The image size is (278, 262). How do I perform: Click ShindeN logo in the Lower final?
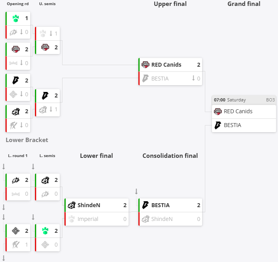point(72,205)
